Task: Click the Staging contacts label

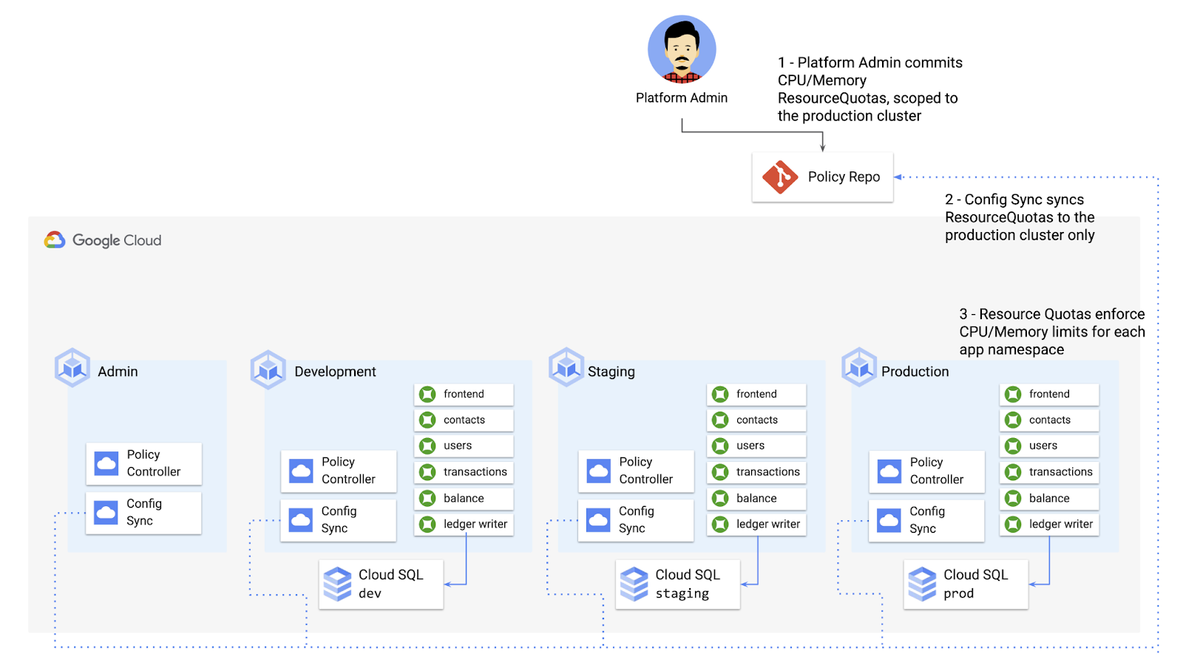Action: (x=757, y=420)
